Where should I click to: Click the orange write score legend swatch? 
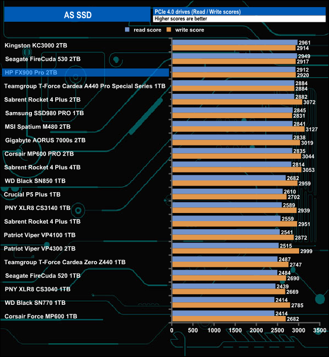169,29
